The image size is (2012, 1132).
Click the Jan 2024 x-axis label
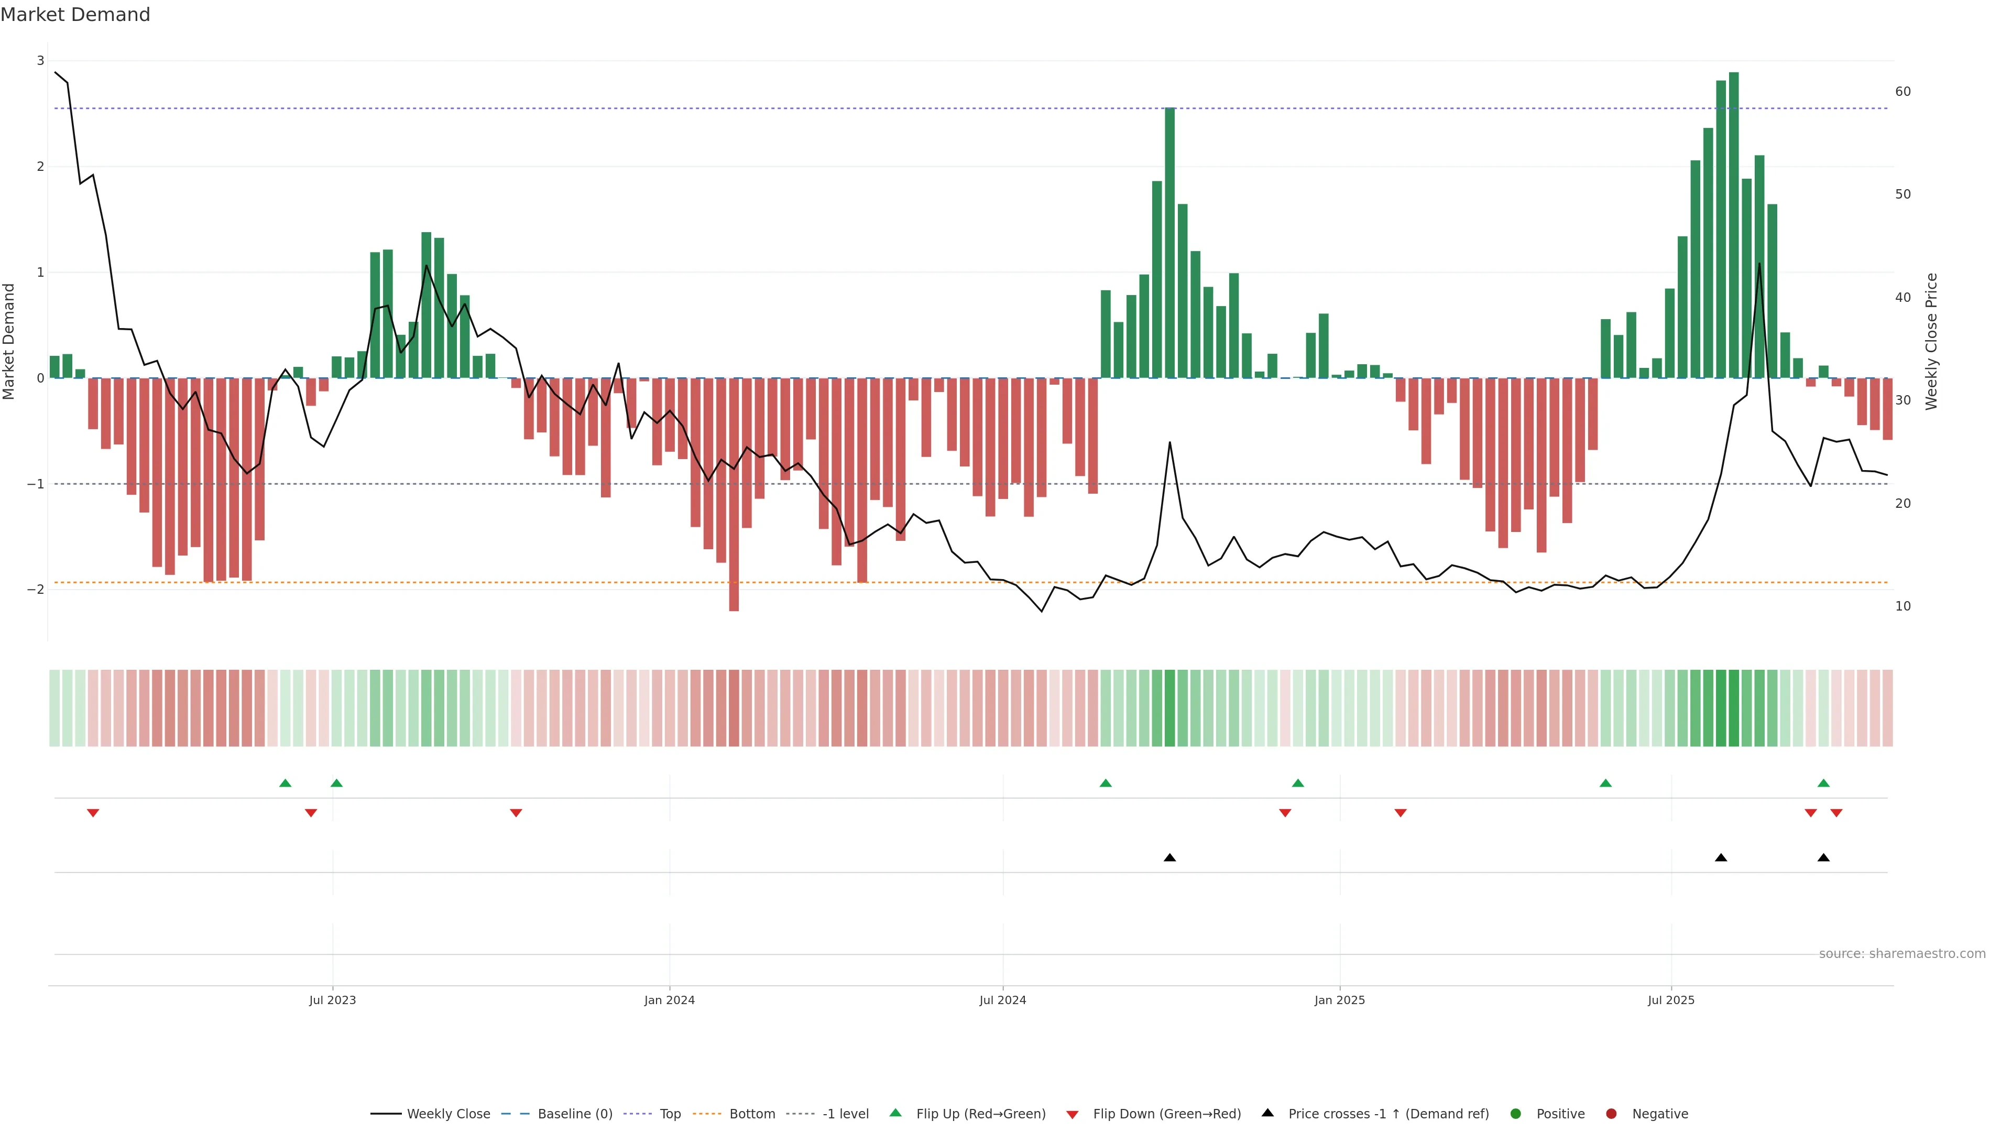point(670,1000)
